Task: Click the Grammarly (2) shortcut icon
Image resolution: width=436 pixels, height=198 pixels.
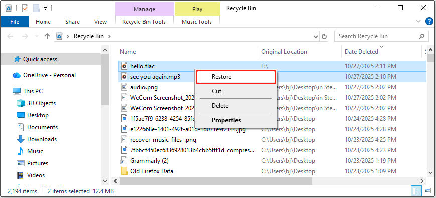Action: tap(124, 161)
